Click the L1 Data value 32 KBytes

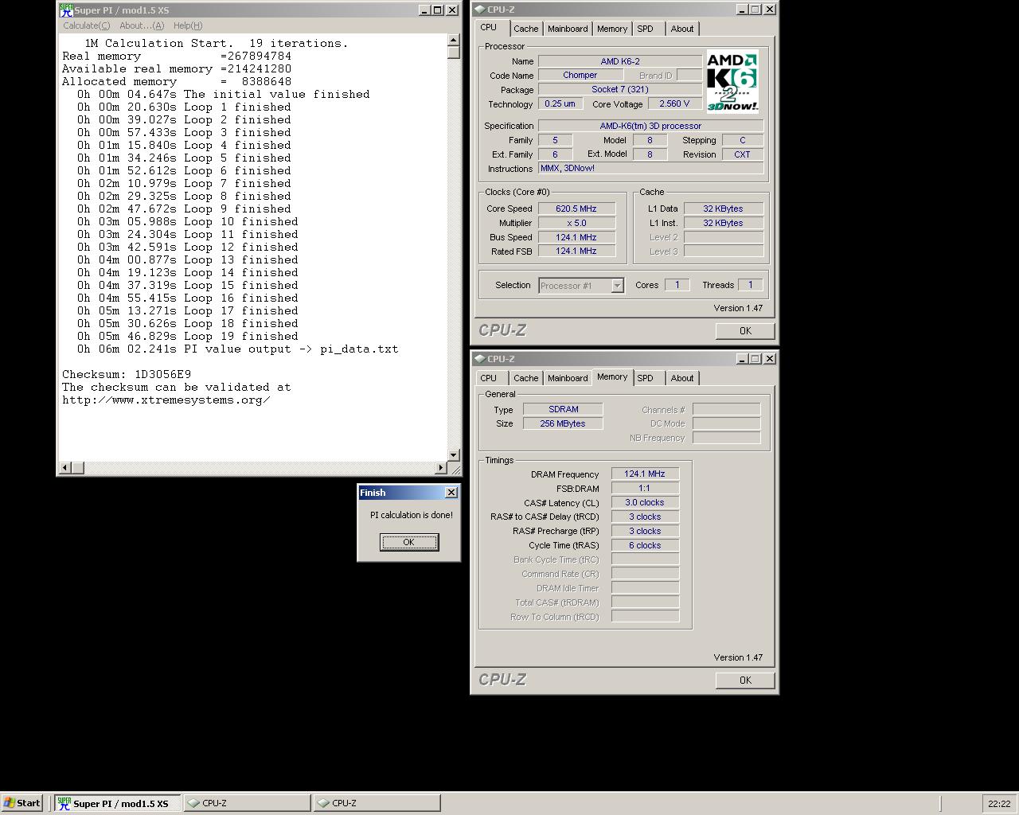(x=723, y=209)
